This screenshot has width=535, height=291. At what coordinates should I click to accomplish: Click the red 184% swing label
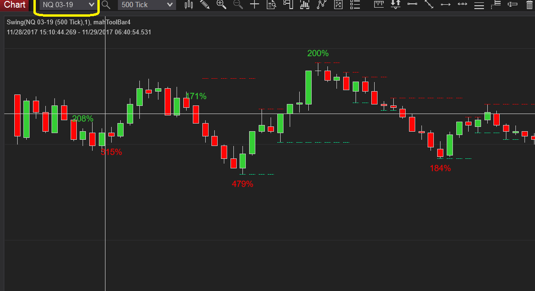pos(440,168)
